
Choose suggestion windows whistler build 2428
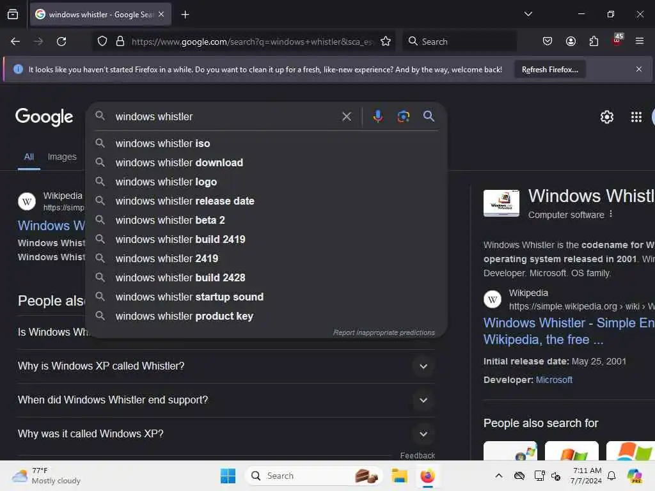267,277
